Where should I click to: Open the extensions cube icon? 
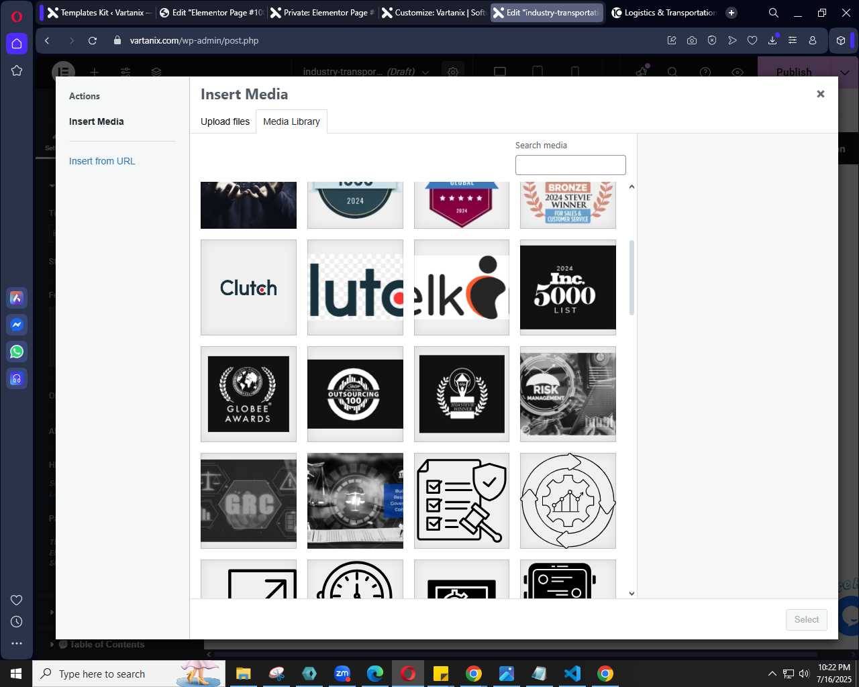841,40
